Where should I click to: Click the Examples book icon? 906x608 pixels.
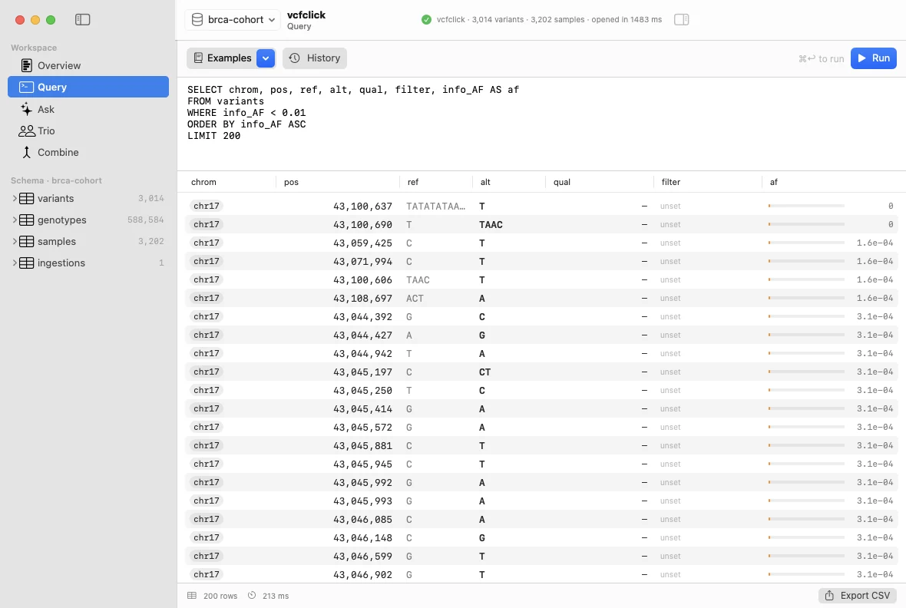(198, 58)
